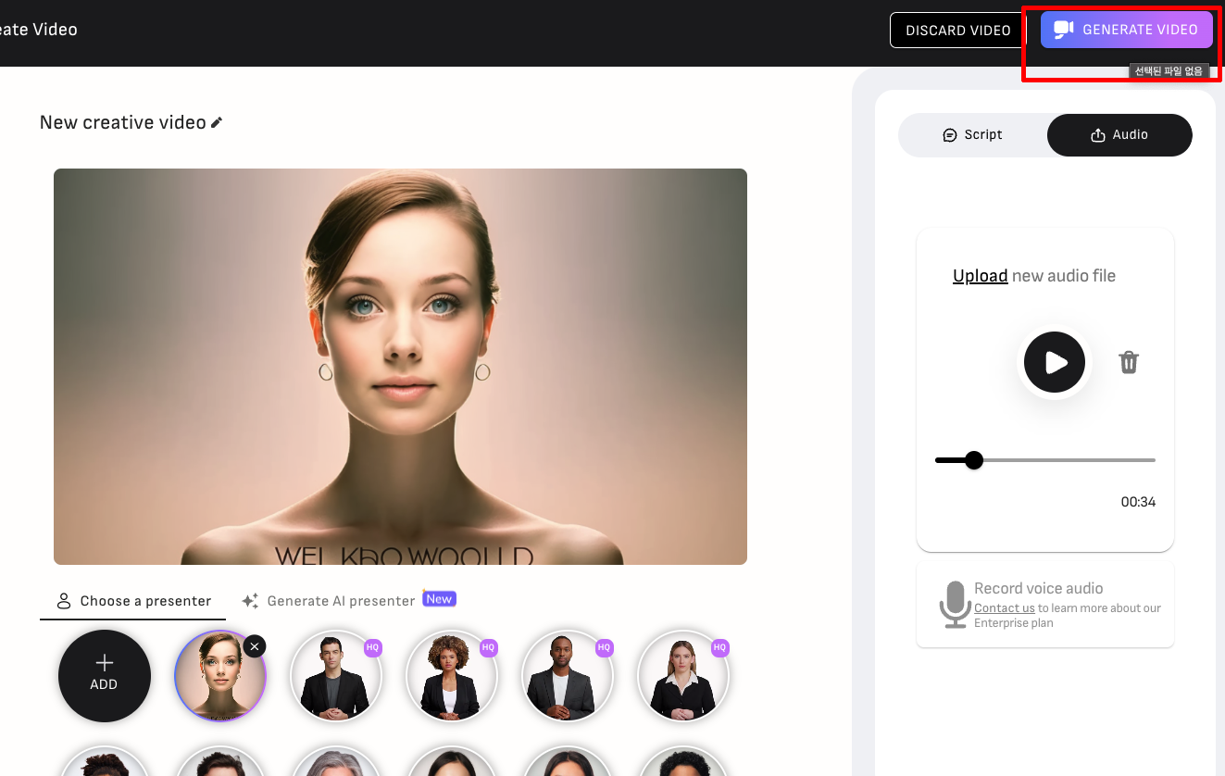Viewport: 1225px width, 776px height.
Task: Play the uploaded audio
Action: coord(1055,362)
